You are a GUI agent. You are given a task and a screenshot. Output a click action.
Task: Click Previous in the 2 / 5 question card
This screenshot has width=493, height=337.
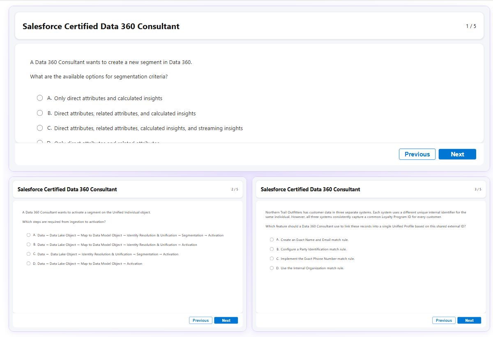(x=200, y=320)
